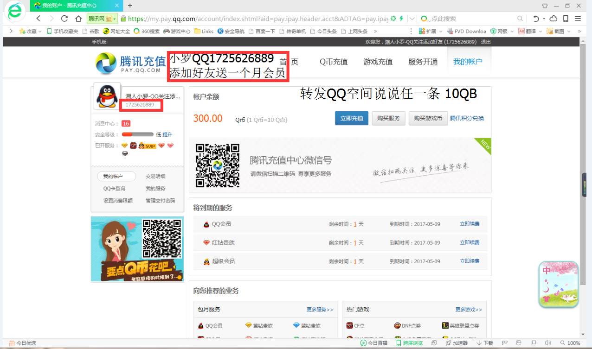Click the 100% zoom level control
Image resolution: width=592 pixels, height=349 pixels.
point(570,343)
